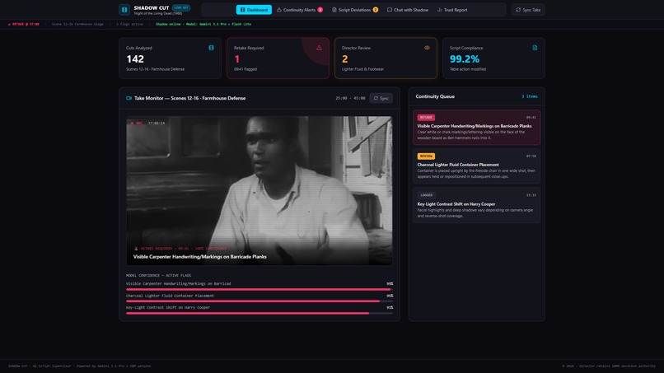Screen dimensions: 664x373
Task: Open the Dashboard tab
Action: 254,10
